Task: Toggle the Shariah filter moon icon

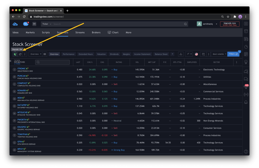Action: click(15, 54)
